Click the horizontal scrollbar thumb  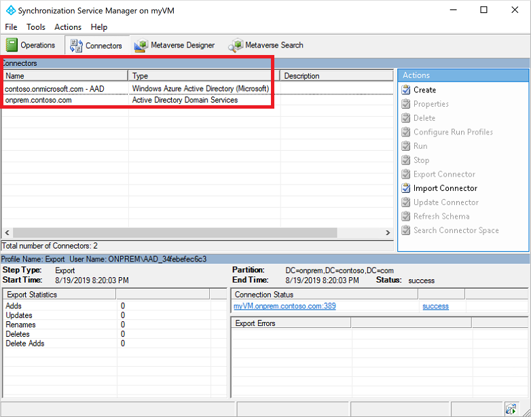point(175,233)
